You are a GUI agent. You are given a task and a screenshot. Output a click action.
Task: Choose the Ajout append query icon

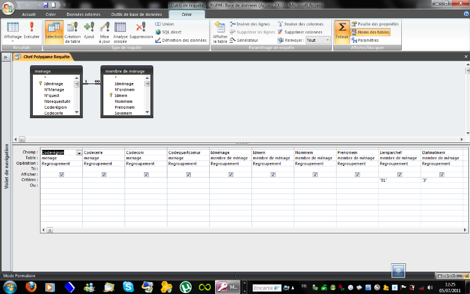click(x=89, y=29)
